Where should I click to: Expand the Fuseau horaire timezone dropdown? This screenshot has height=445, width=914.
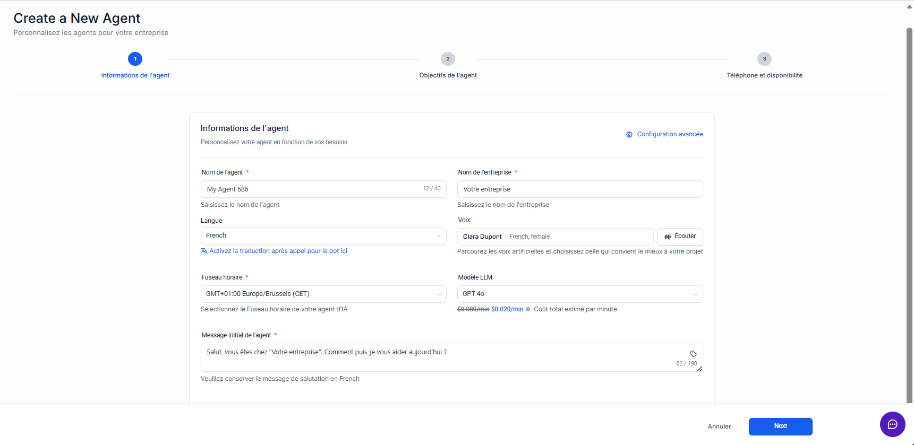tap(323, 294)
